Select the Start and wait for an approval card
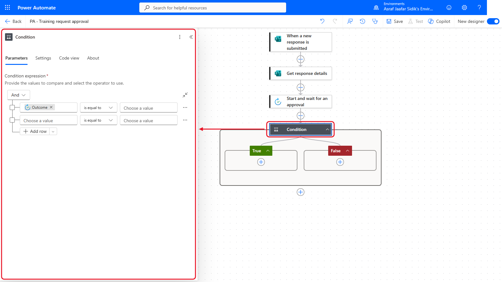502x282 pixels. (x=301, y=102)
